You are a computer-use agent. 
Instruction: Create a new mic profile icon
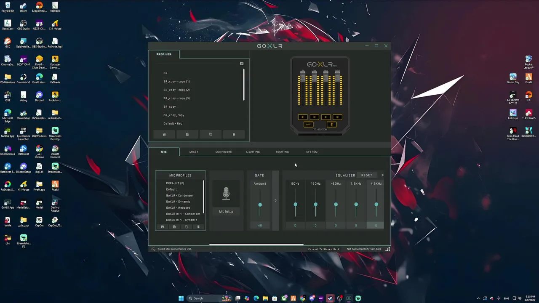tap(174, 227)
